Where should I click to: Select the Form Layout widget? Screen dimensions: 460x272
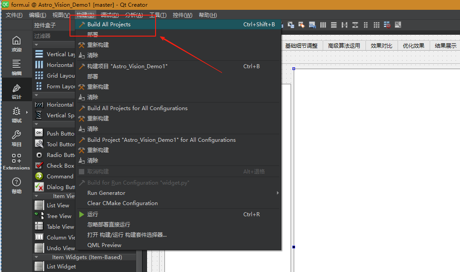[54, 86]
